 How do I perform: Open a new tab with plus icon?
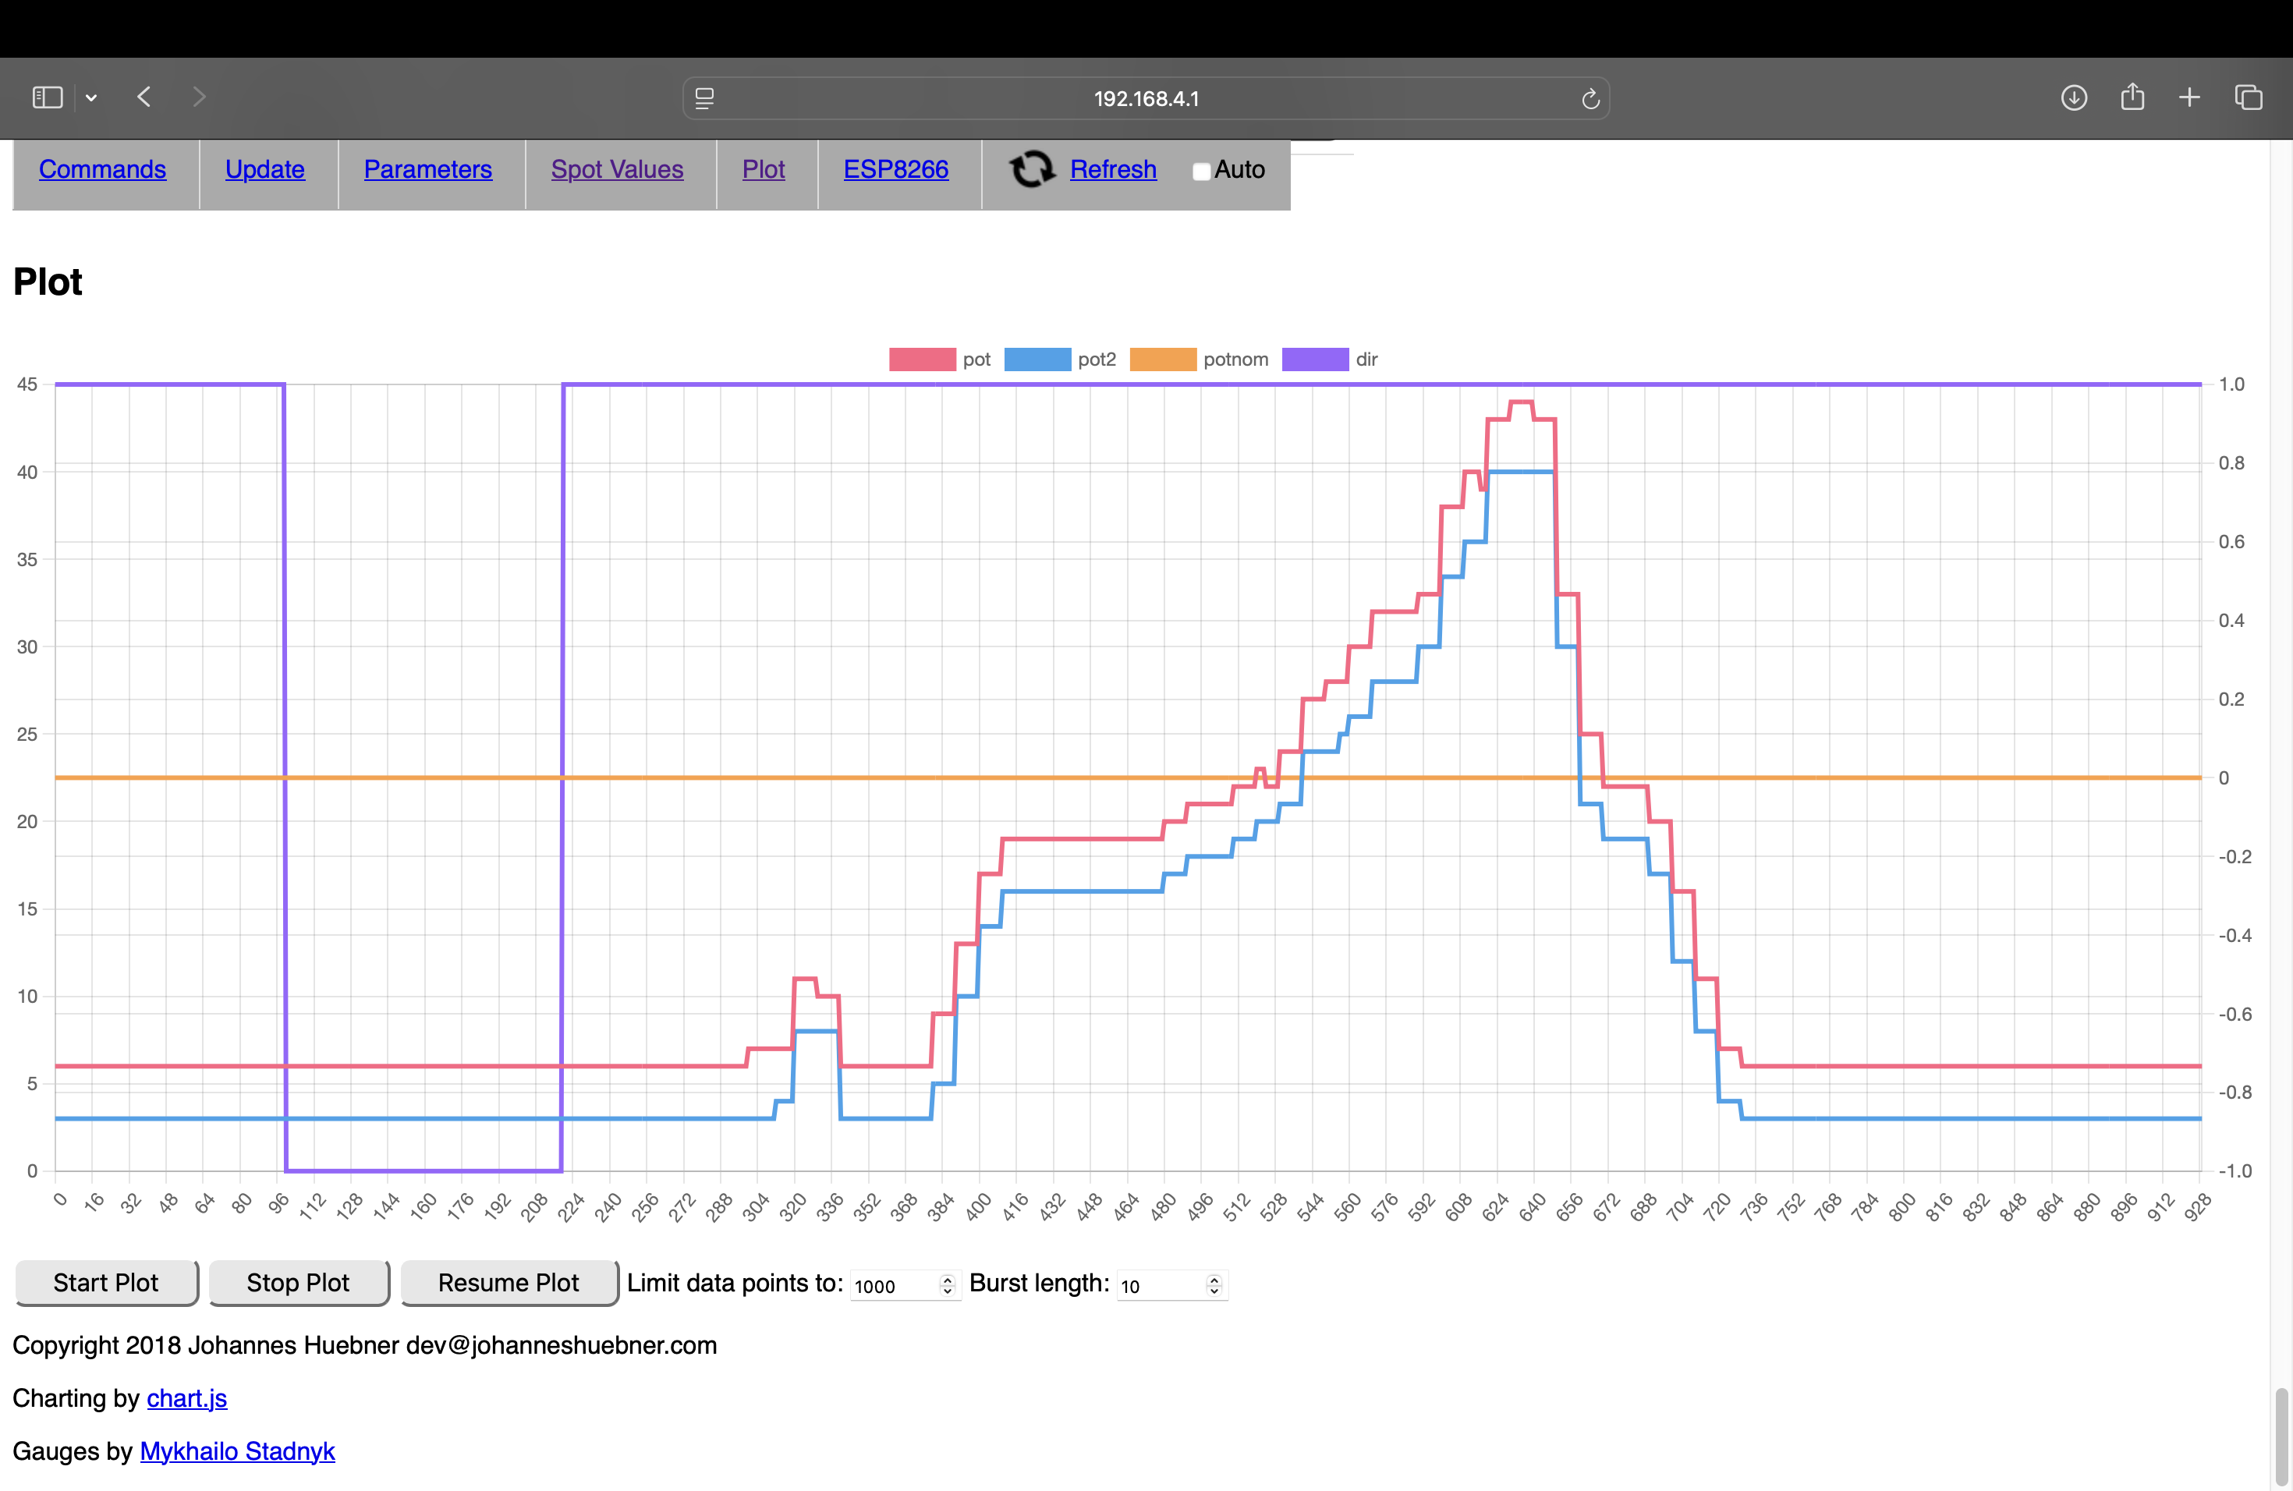2189,97
